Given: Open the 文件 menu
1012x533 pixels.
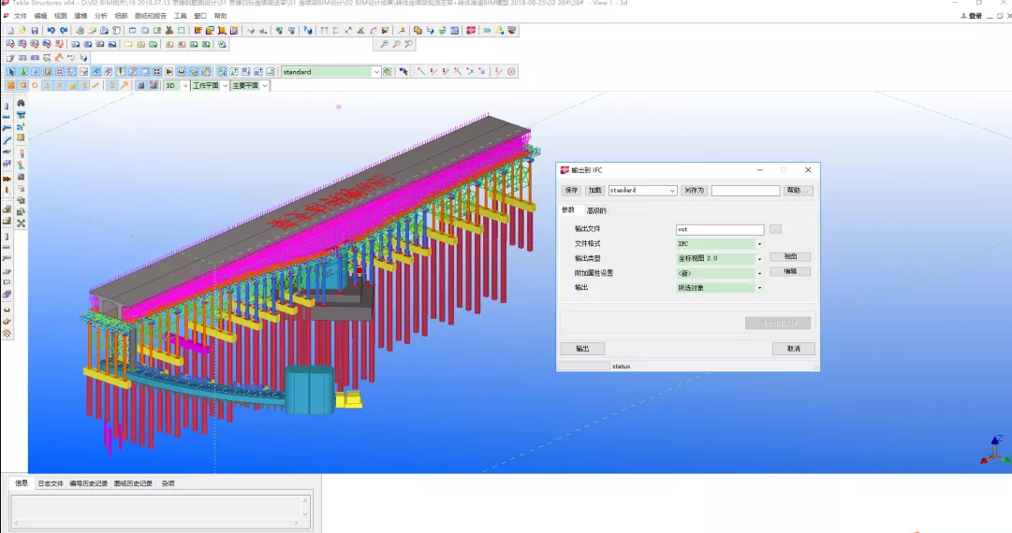Looking at the screenshot, I should (x=20, y=16).
